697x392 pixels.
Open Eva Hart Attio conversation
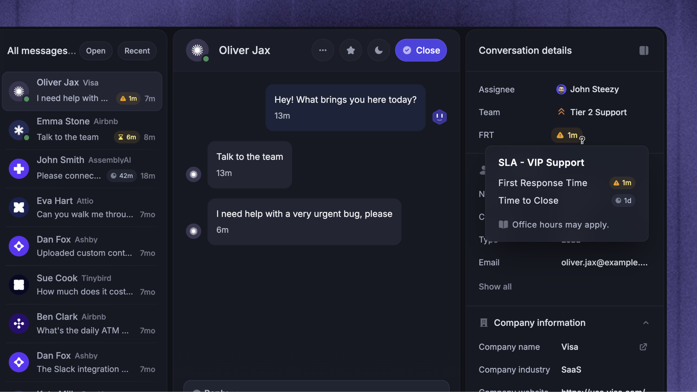[82, 207]
